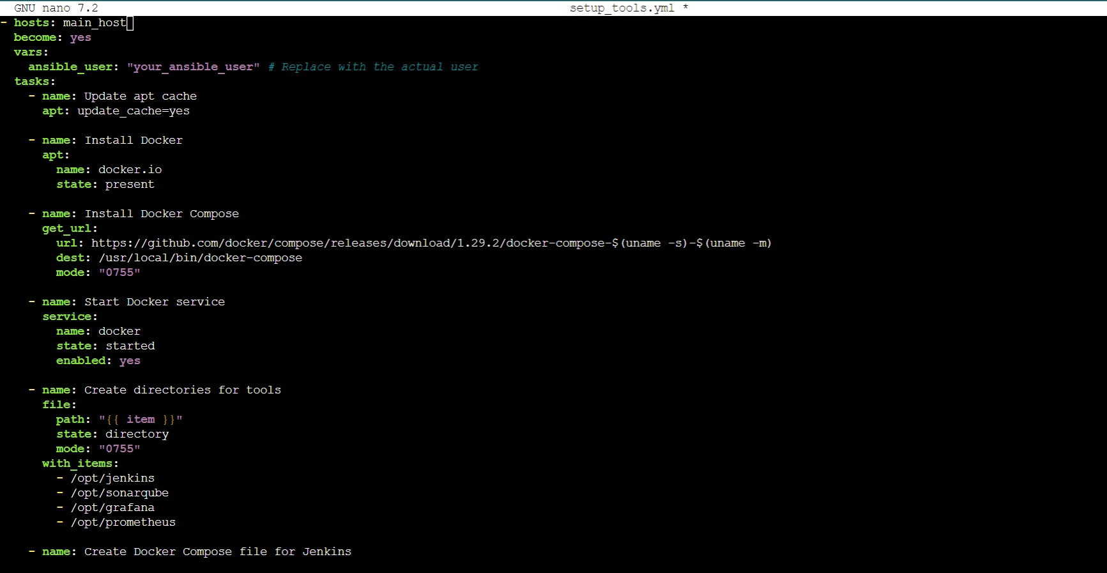Click the 'get_url:' module key
This screenshot has height=573, width=1107.
point(70,229)
